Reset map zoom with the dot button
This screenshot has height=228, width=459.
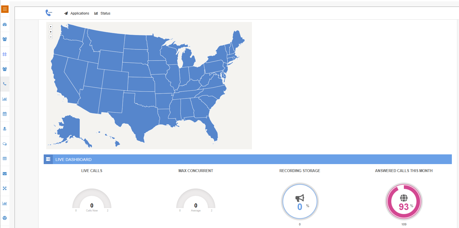click(x=51, y=27)
